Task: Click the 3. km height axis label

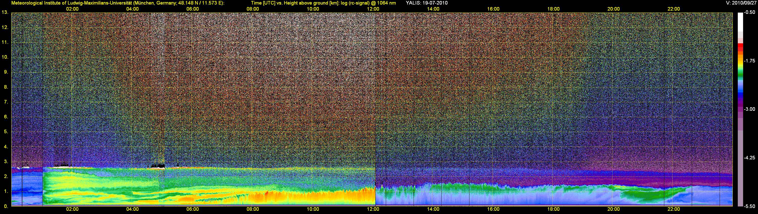Action: click(6, 162)
